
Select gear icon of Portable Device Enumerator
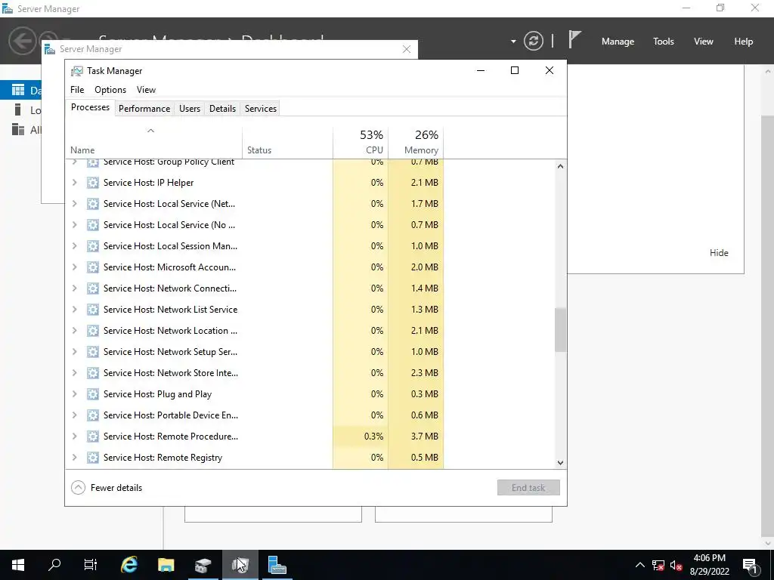[x=93, y=415]
